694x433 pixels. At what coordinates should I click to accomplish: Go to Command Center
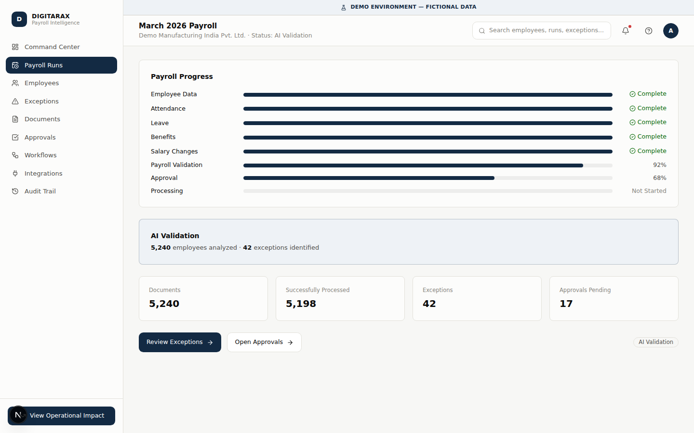(x=61, y=47)
